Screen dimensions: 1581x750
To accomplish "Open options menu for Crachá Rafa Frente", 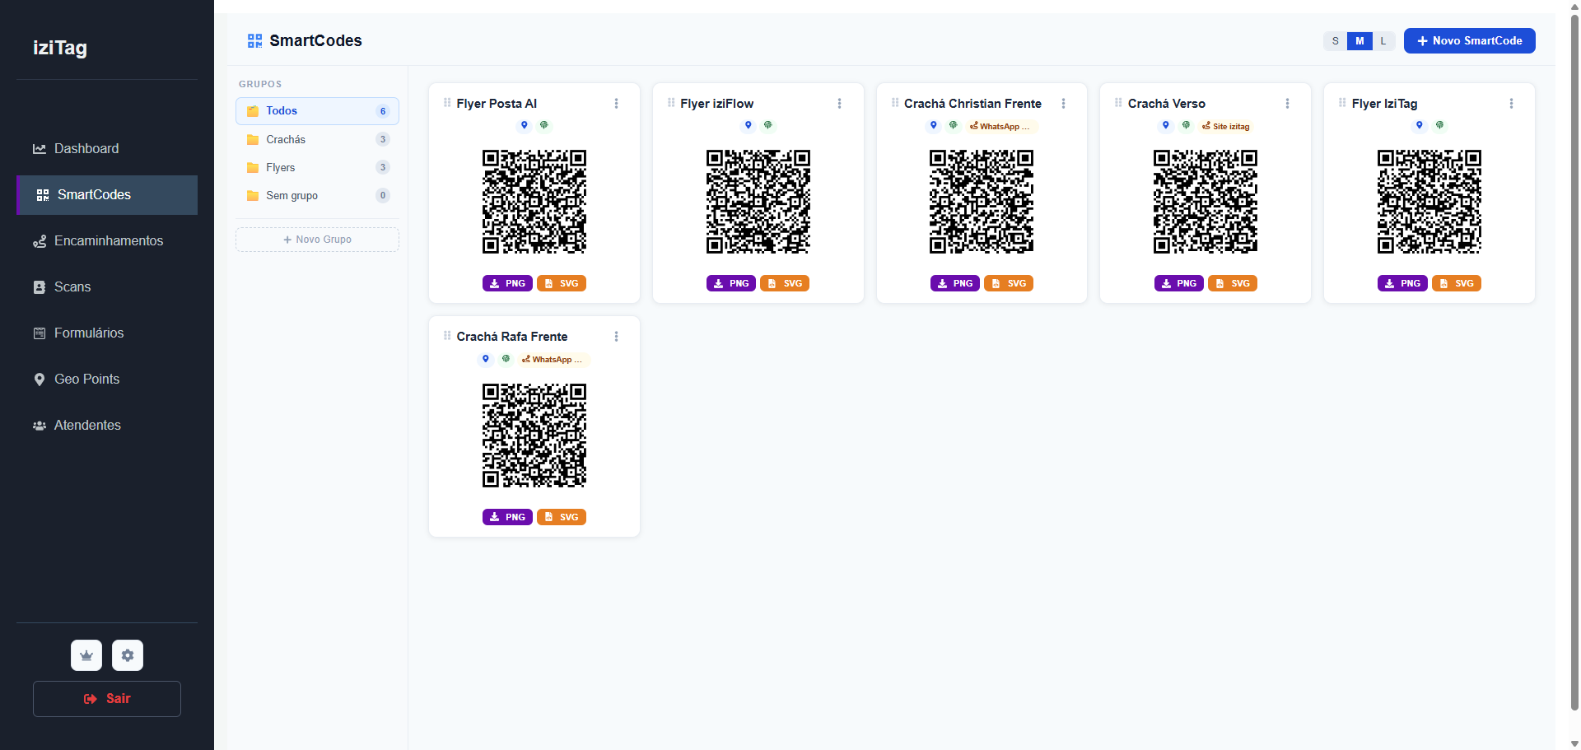I will click(x=616, y=337).
